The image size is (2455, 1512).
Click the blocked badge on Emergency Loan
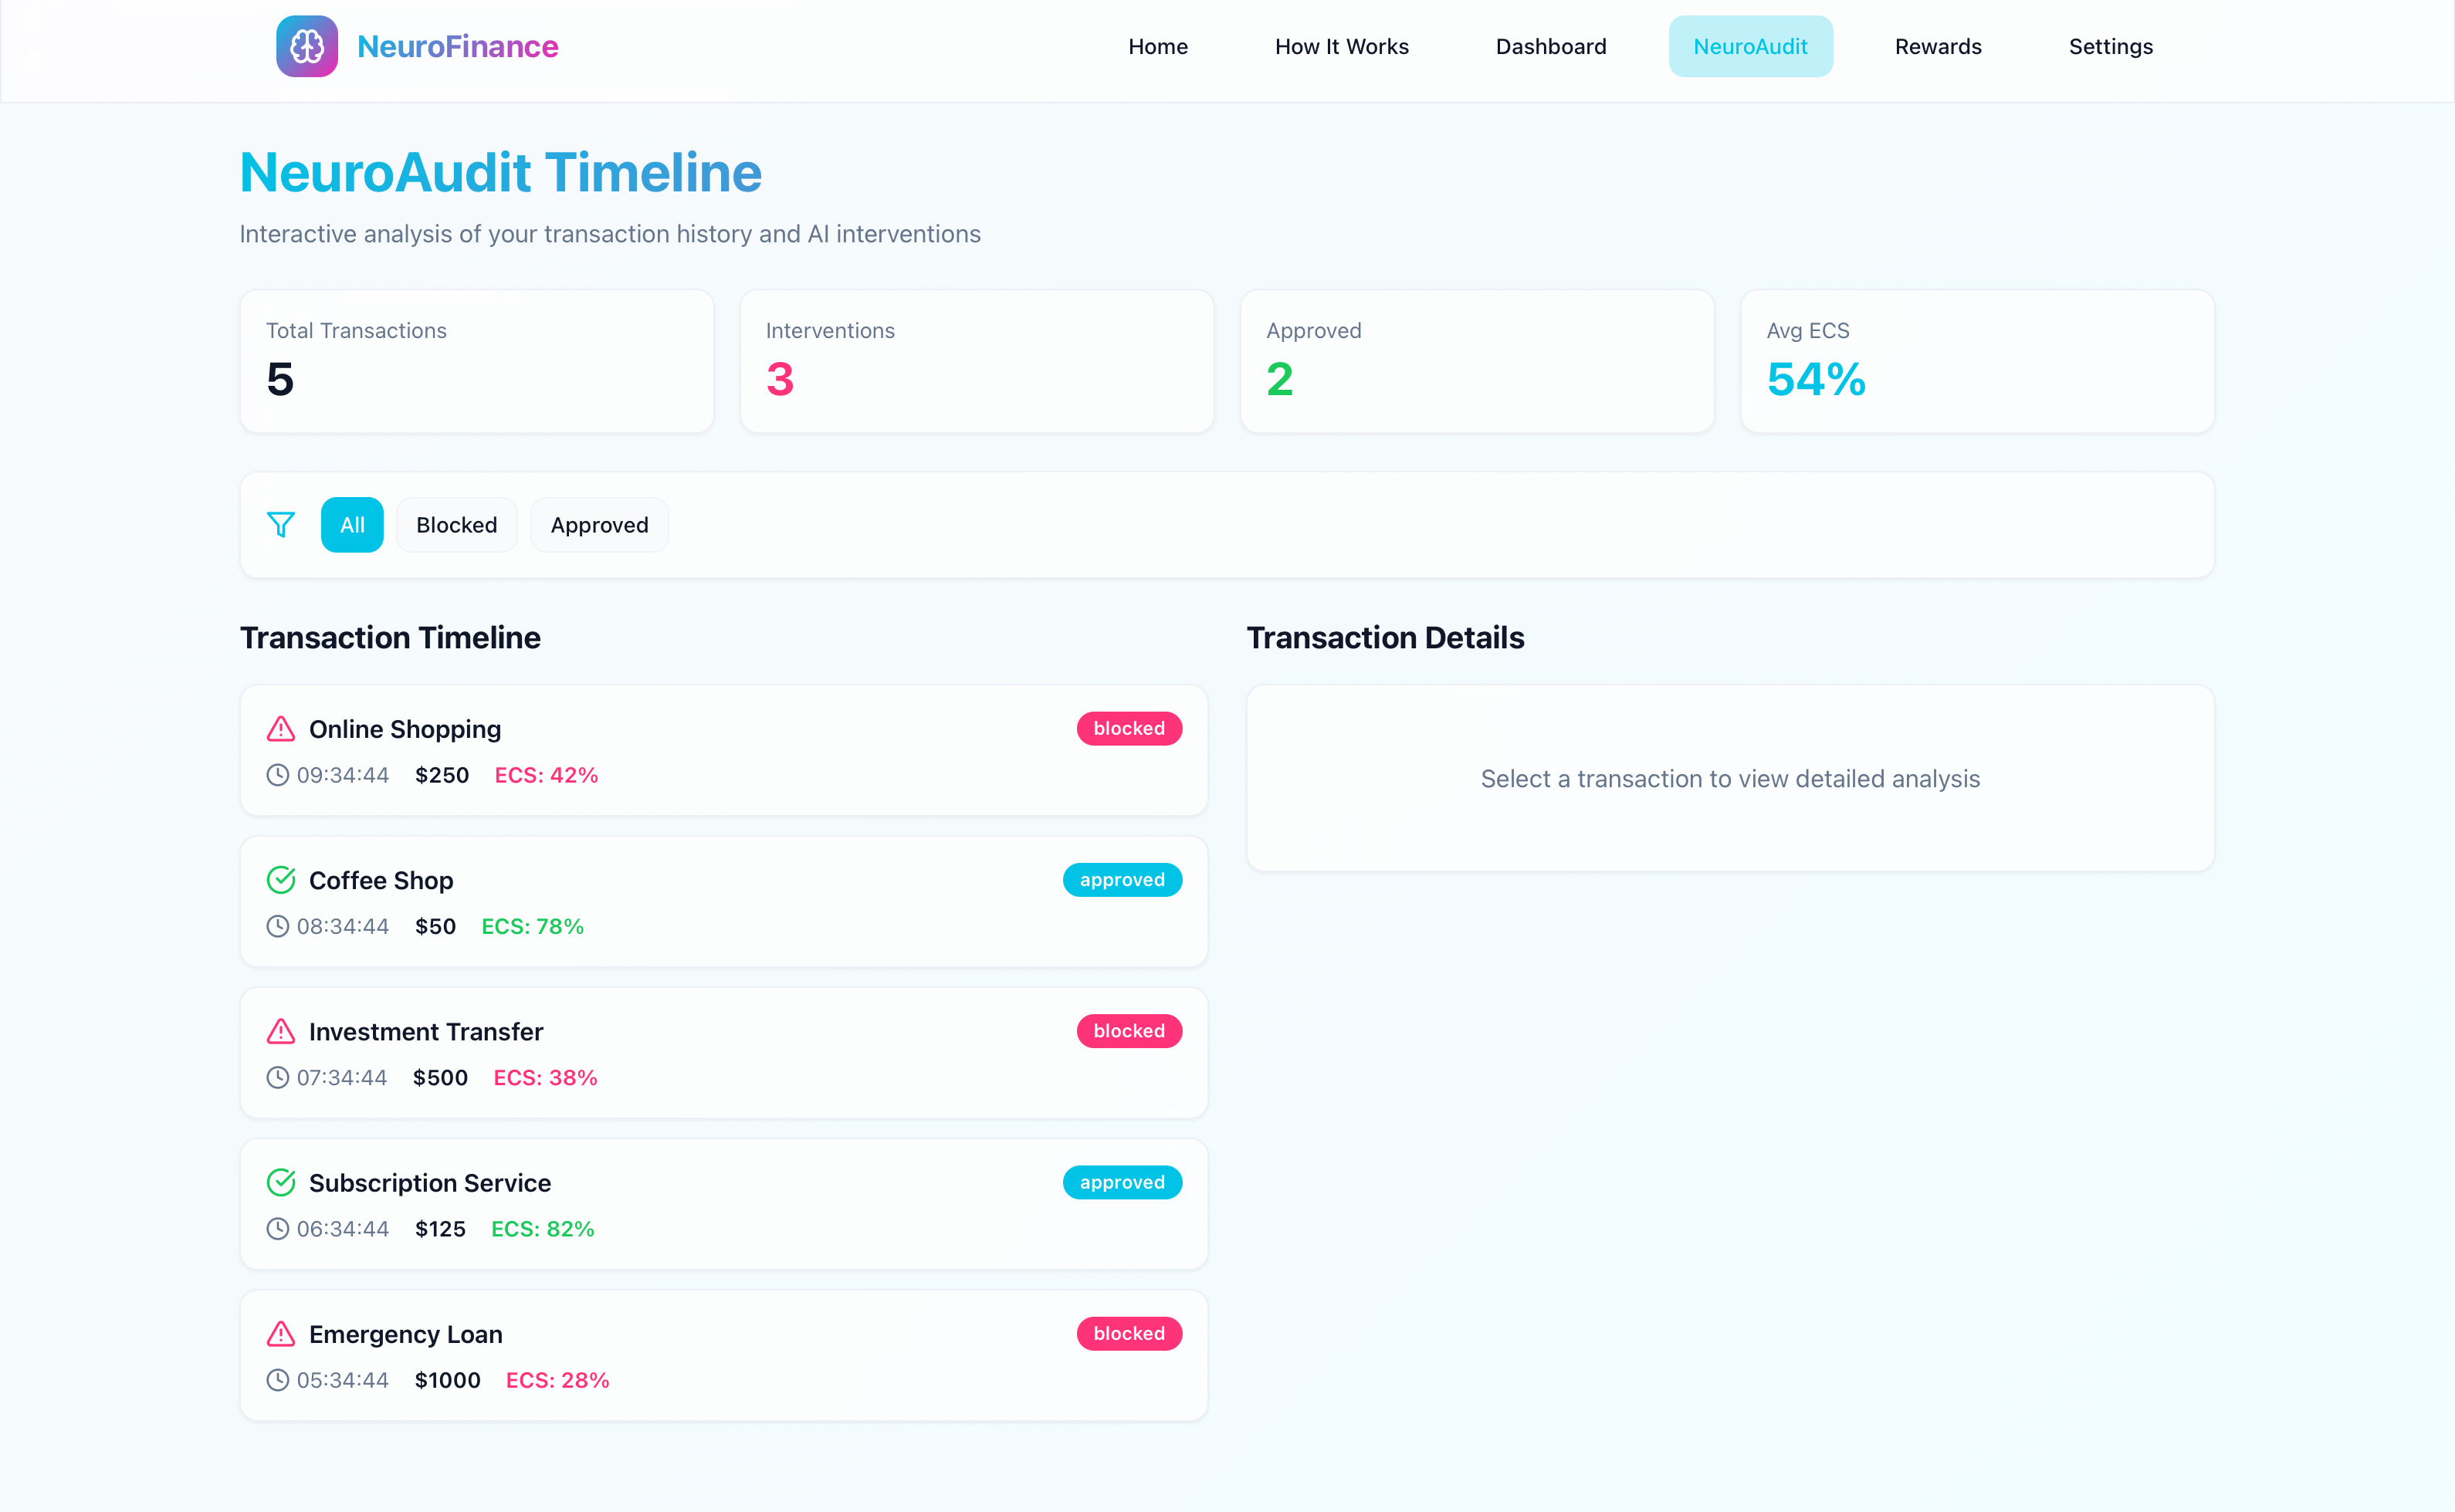[x=1128, y=1334]
